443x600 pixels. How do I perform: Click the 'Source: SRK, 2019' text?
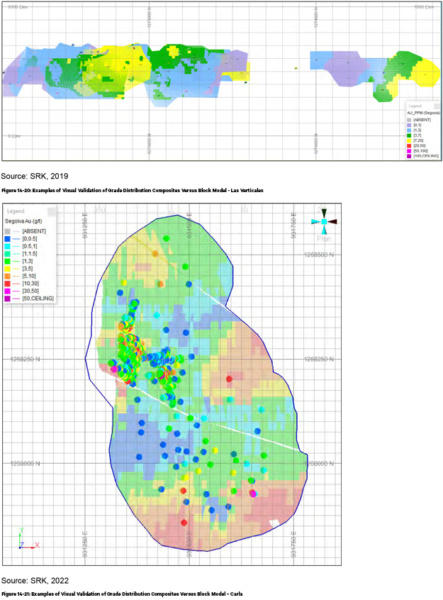(x=35, y=176)
